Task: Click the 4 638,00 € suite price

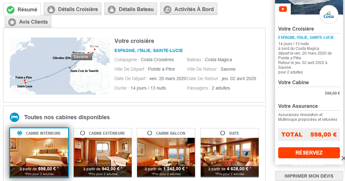Action: 238,169
